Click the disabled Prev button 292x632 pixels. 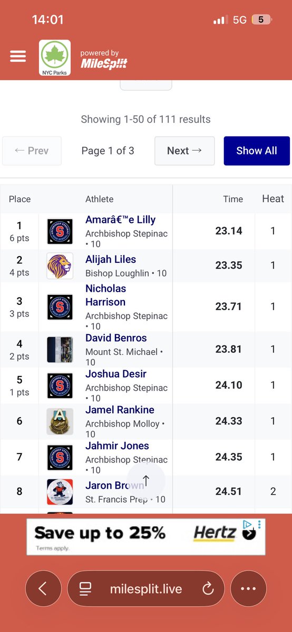coord(32,151)
